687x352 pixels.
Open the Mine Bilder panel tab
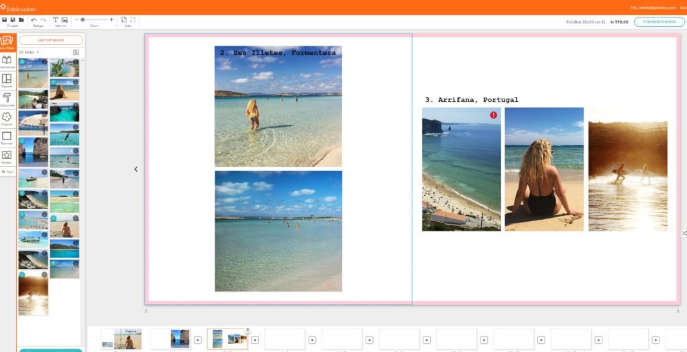click(x=7, y=42)
